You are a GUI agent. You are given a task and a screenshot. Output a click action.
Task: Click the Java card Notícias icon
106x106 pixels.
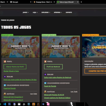pyautogui.click(x=5, y=94)
